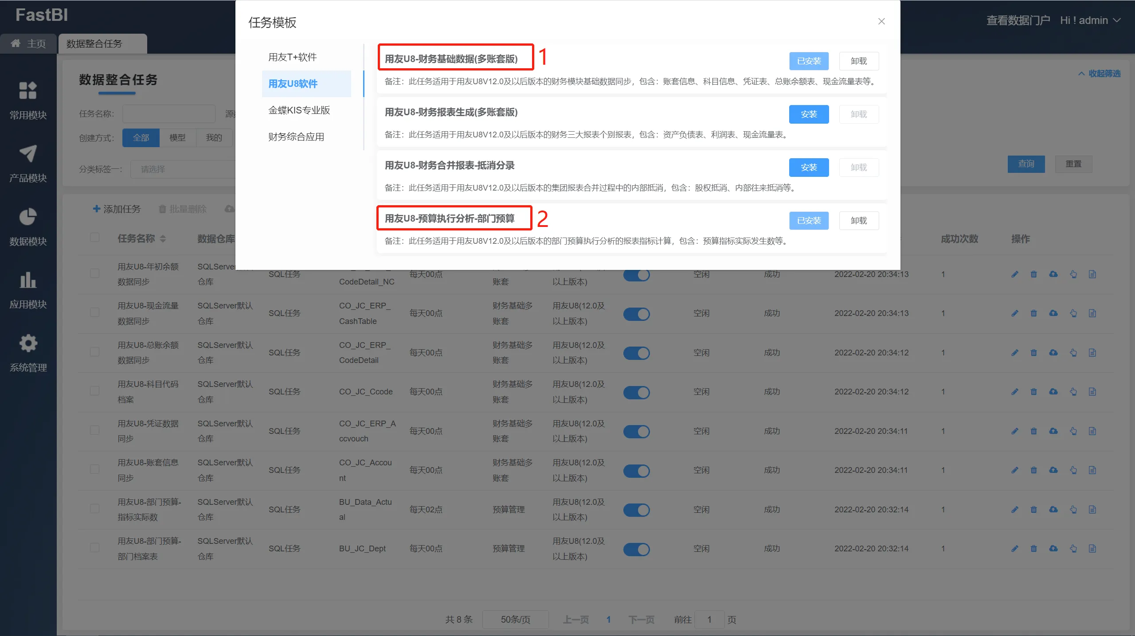The width and height of the screenshot is (1135, 636).
Task: Toggle the enable switch for 用友U8-现金流量数据同步
Action: tap(636, 314)
